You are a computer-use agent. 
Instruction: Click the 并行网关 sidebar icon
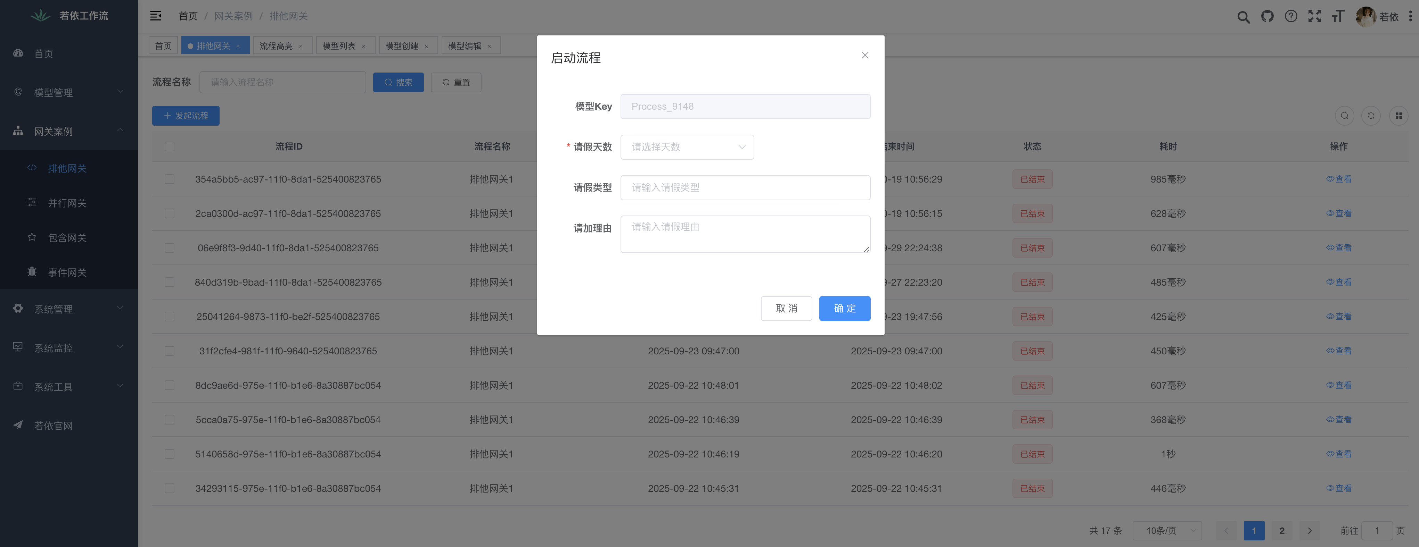pos(32,202)
